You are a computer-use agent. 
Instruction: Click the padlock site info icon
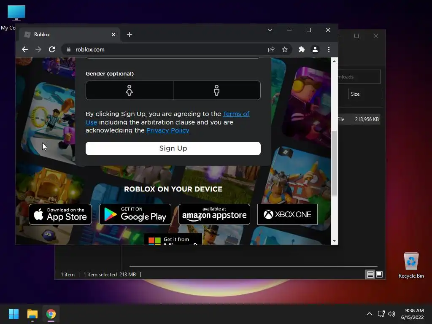pyautogui.click(x=69, y=49)
